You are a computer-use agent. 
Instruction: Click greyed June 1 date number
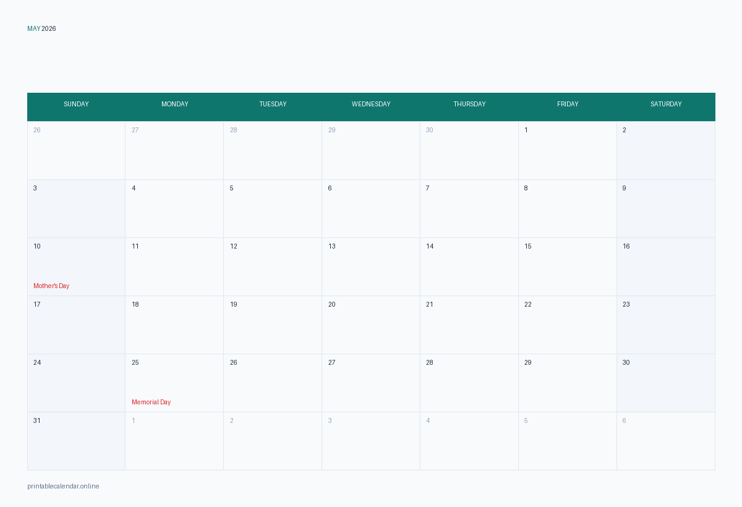coord(134,421)
